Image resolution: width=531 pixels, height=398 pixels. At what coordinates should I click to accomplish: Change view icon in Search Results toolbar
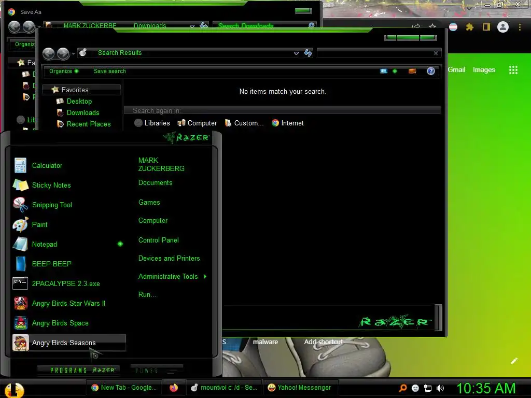point(384,71)
